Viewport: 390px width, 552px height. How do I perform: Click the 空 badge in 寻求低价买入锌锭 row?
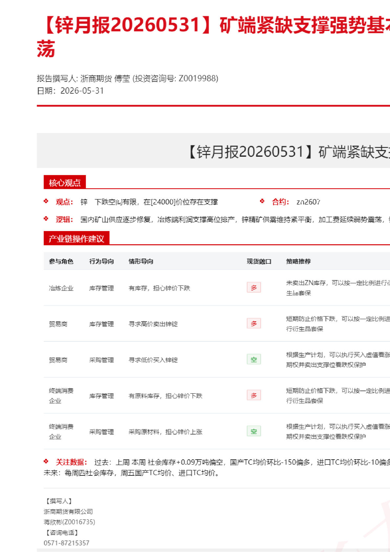click(x=254, y=359)
